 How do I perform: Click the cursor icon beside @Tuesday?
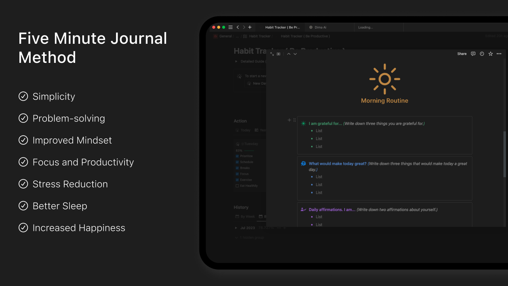(238, 144)
